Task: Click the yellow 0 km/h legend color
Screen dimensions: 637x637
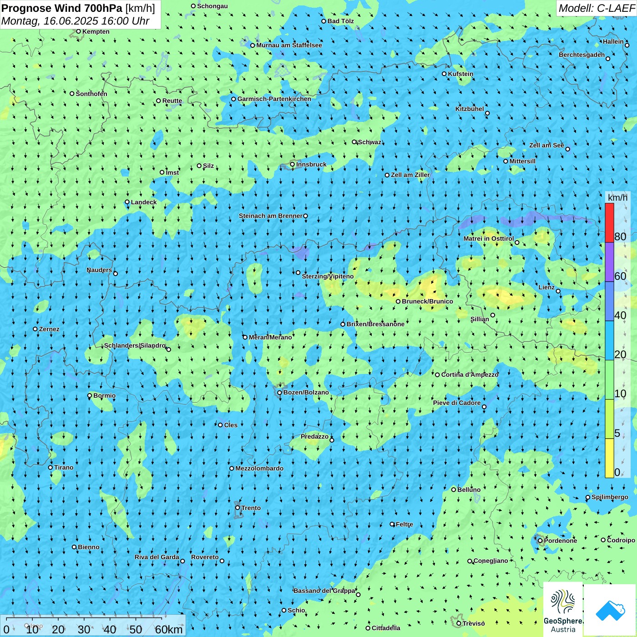Action: click(609, 458)
